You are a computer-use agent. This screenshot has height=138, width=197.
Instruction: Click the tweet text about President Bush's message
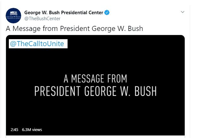point(75,29)
